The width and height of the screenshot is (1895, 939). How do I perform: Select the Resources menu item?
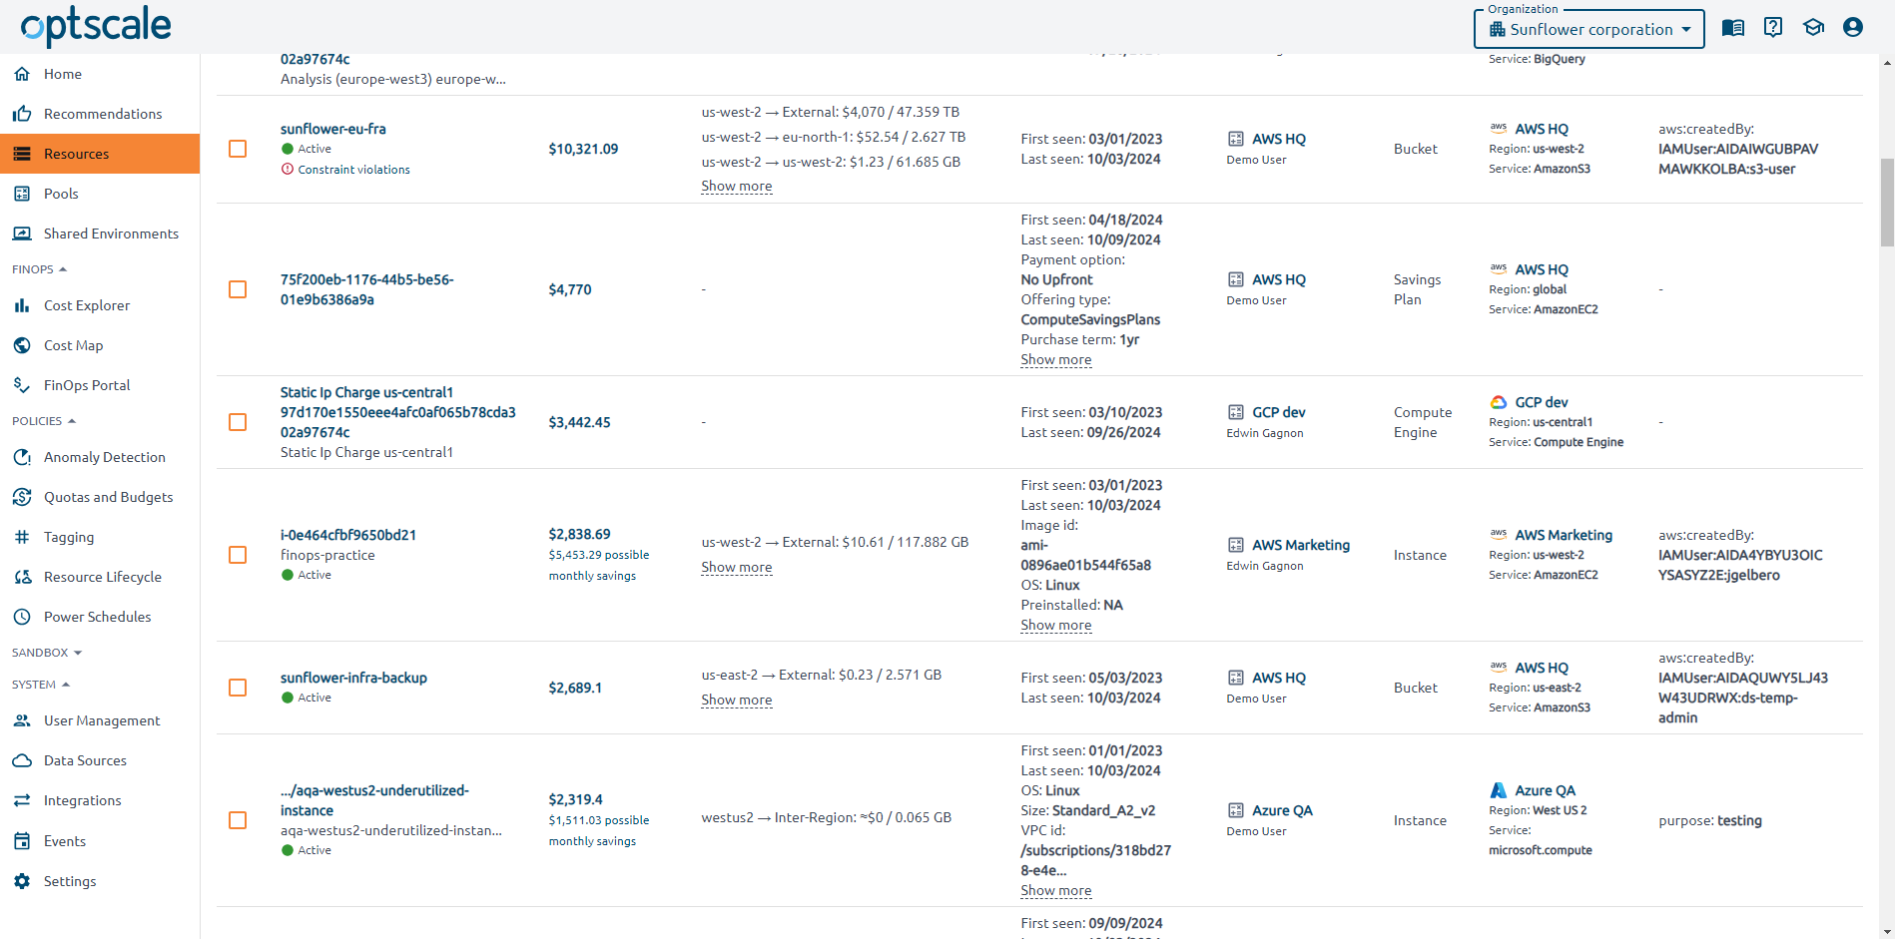pos(100,154)
